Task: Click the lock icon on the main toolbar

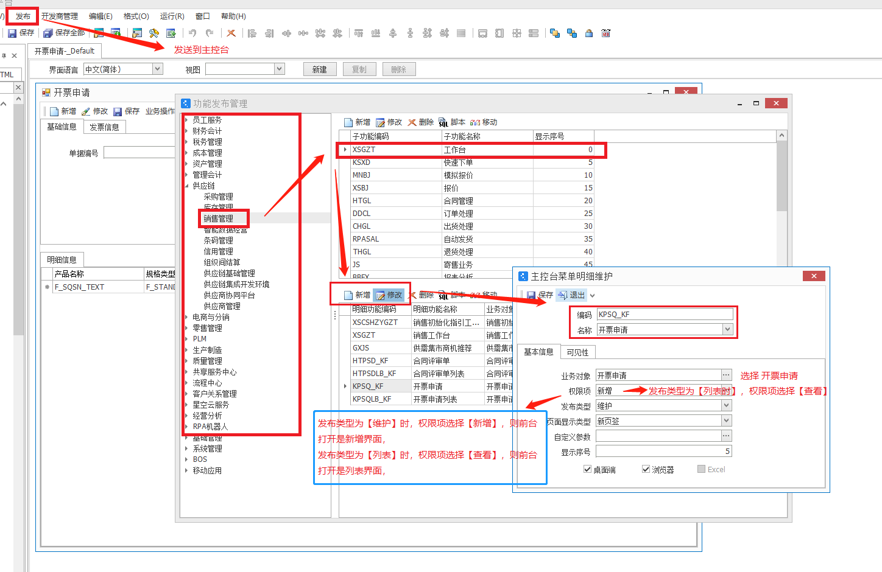Action: click(x=588, y=33)
